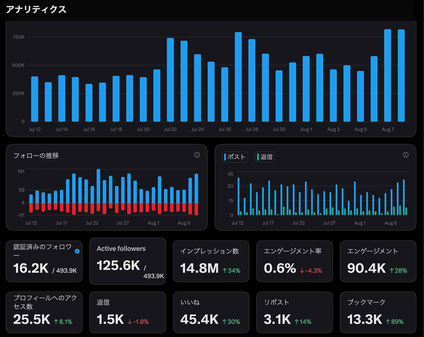
Task: Select the いいね 45.4K card
Action: pyautogui.click(x=211, y=312)
